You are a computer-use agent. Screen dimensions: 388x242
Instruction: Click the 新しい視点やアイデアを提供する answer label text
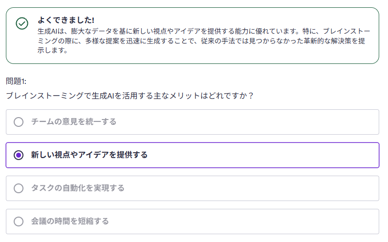[x=89, y=155]
